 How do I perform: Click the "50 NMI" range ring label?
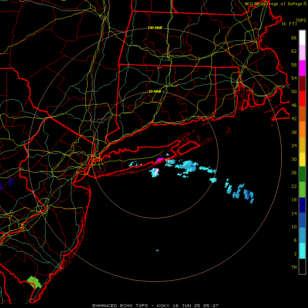click(155, 91)
